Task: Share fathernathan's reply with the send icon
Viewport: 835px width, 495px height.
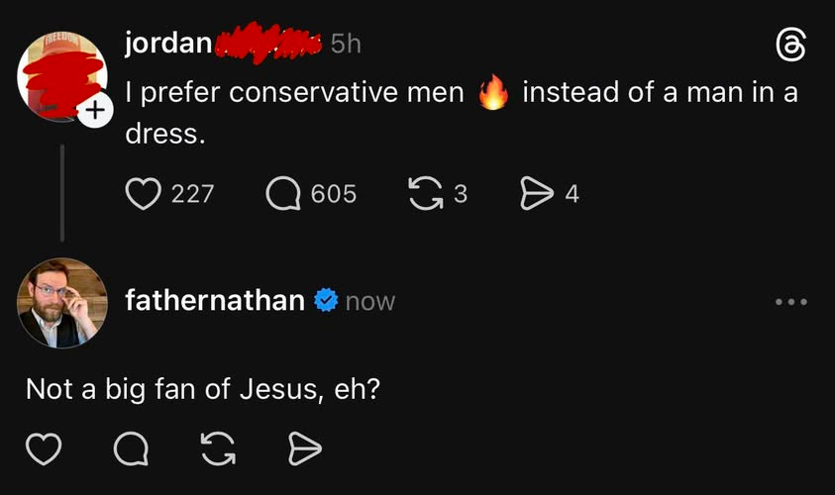Action: click(x=303, y=450)
